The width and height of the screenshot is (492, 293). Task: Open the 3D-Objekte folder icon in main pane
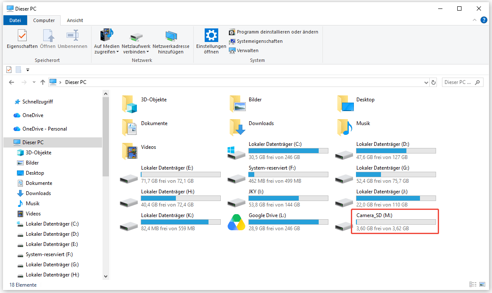point(130,104)
